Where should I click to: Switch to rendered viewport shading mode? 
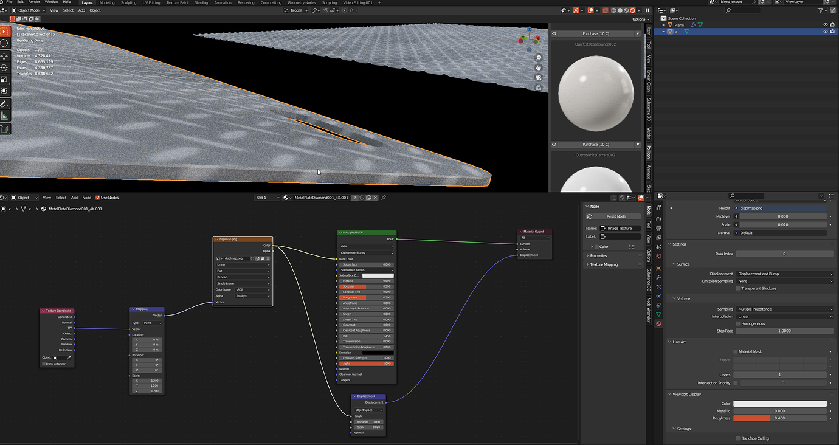coord(633,10)
